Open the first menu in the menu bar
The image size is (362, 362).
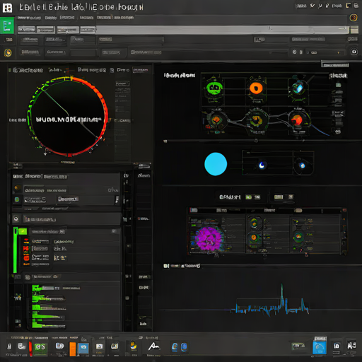click(29, 18)
